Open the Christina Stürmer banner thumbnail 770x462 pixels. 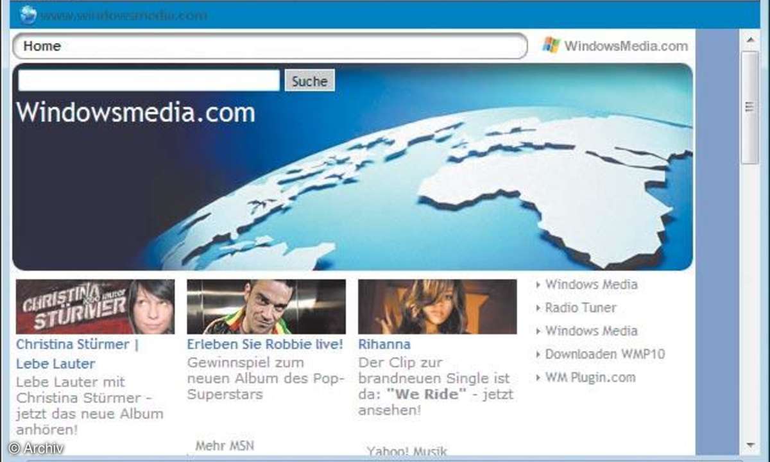click(x=95, y=307)
